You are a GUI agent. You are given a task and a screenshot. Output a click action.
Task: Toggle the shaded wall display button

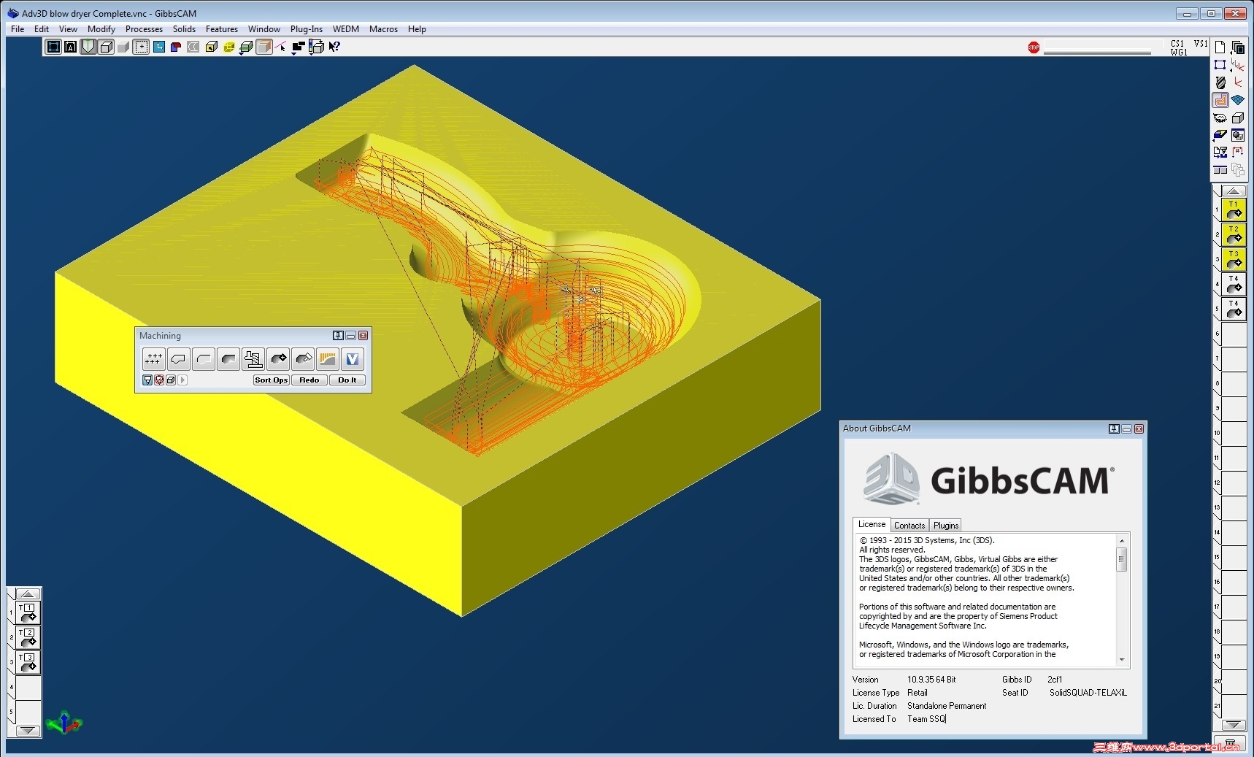coord(264,47)
